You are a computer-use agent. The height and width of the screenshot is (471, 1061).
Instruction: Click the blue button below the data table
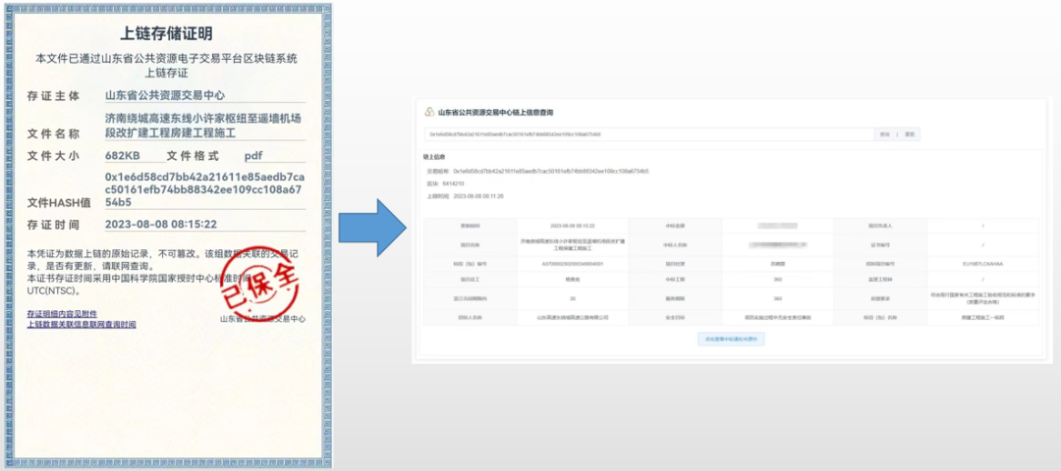click(x=731, y=339)
